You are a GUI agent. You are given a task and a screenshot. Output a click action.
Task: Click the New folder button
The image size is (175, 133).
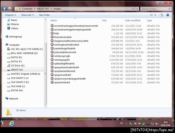44,15
